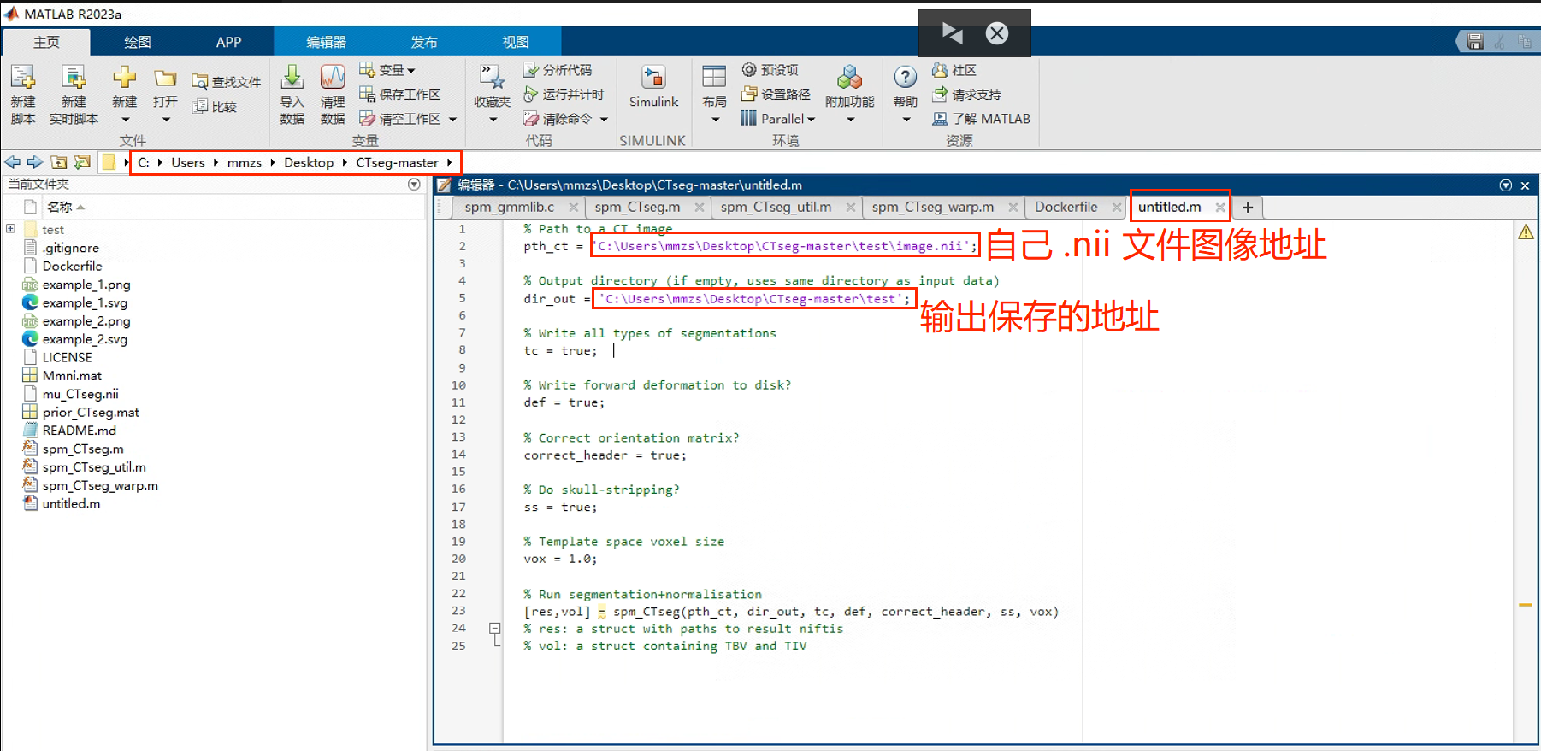Open a file with 打开 folder icon

click(x=165, y=79)
